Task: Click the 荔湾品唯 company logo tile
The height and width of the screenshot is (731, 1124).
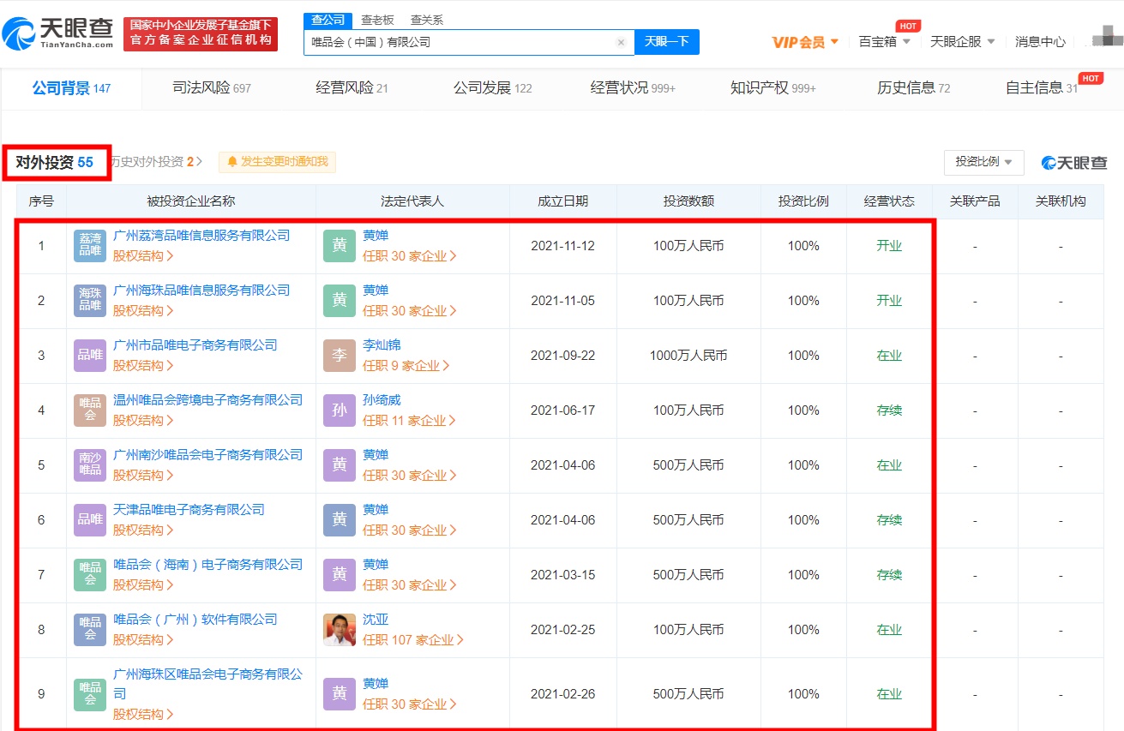Action: (90, 246)
